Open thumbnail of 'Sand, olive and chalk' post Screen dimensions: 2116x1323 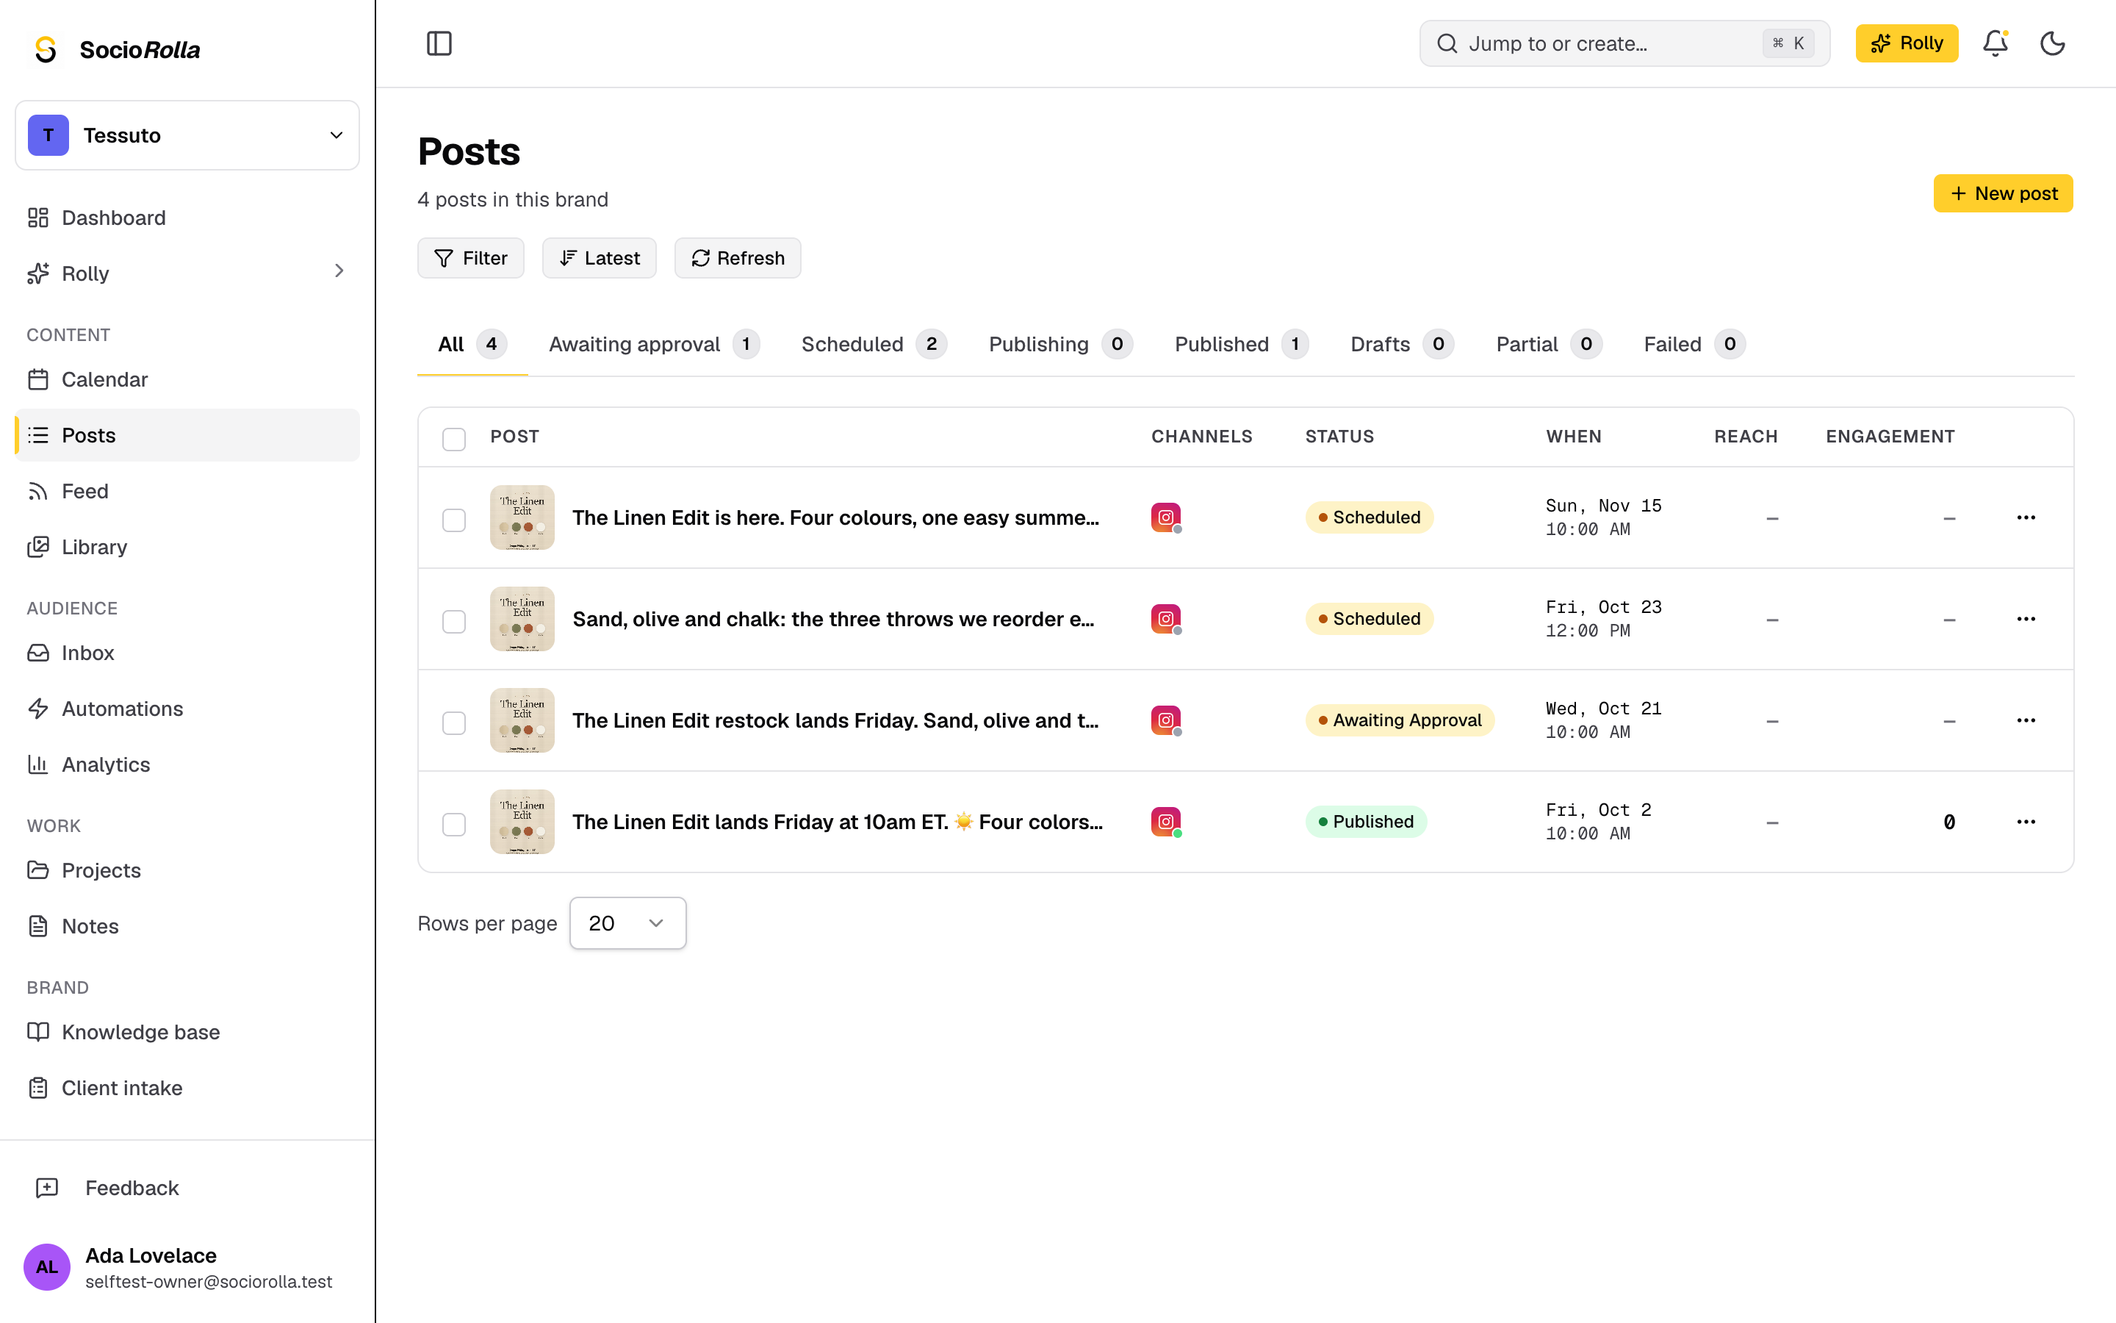pos(522,619)
